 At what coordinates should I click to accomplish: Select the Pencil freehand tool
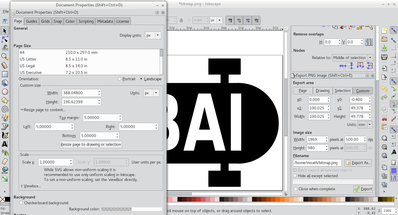pos(5,118)
